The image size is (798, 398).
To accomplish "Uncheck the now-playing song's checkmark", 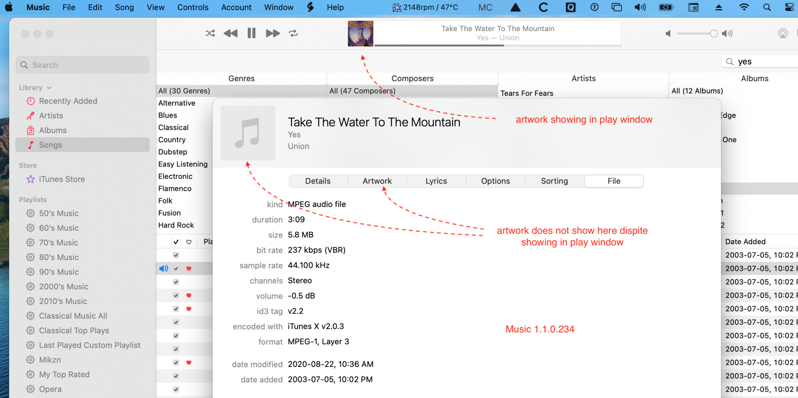I will (x=176, y=269).
